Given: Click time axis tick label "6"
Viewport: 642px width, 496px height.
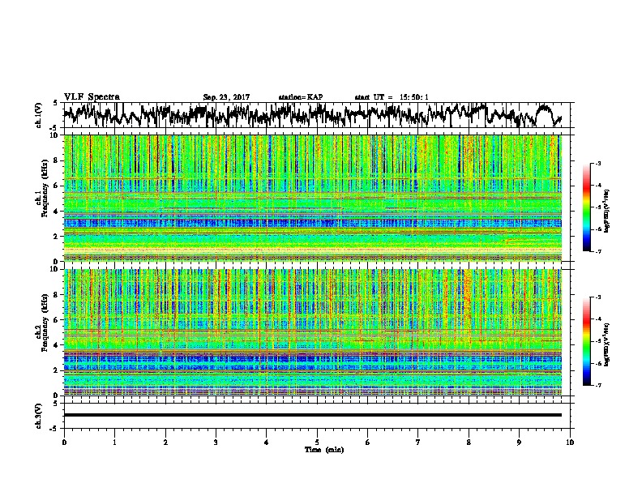Looking at the screenshot, I should point(368,443).
